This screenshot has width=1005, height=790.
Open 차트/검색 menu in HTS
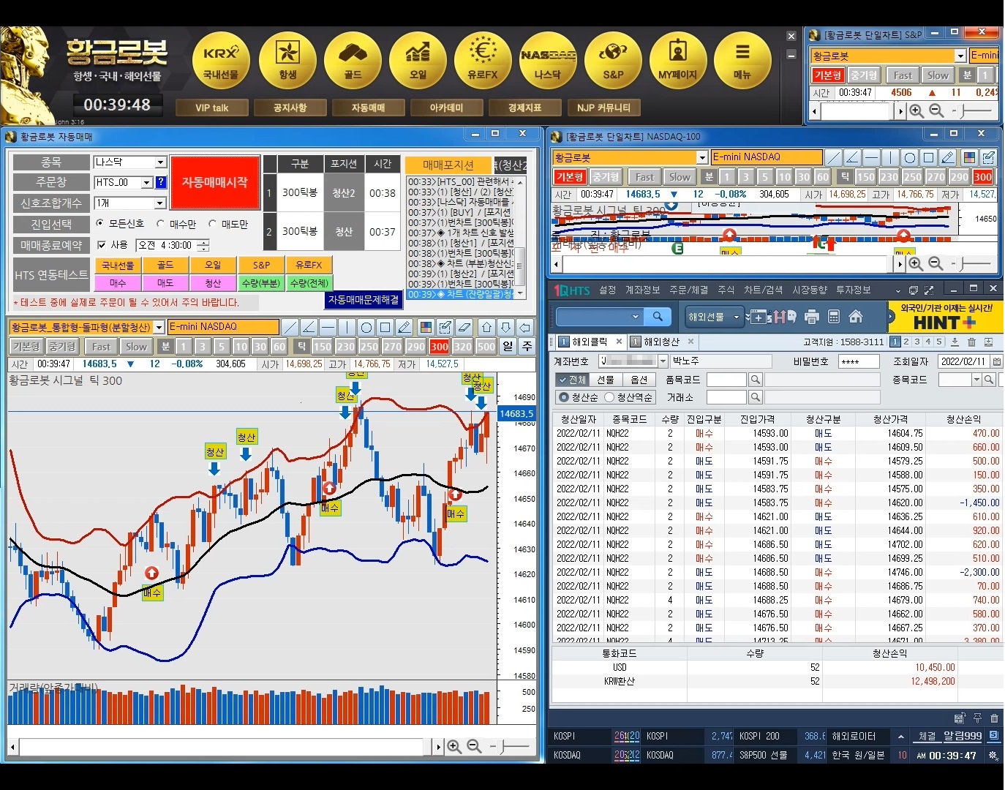763,290
